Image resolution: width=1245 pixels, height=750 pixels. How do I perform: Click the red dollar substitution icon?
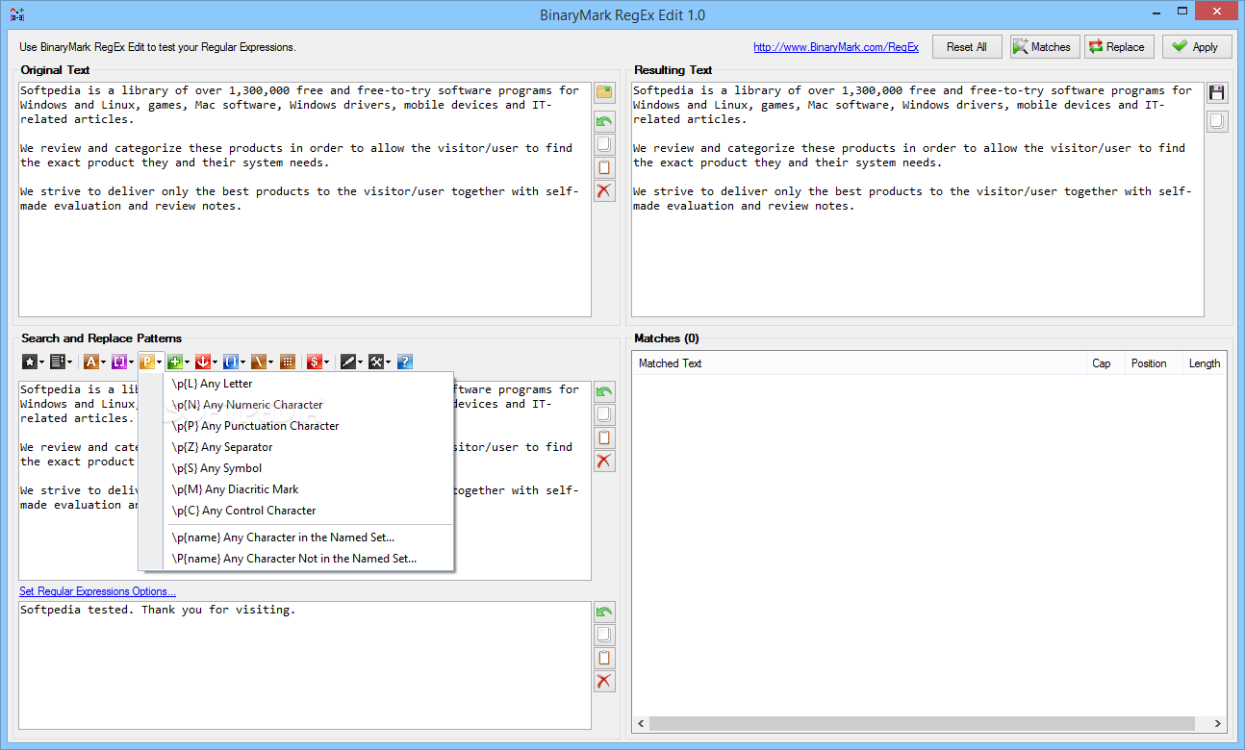(315, 362)
